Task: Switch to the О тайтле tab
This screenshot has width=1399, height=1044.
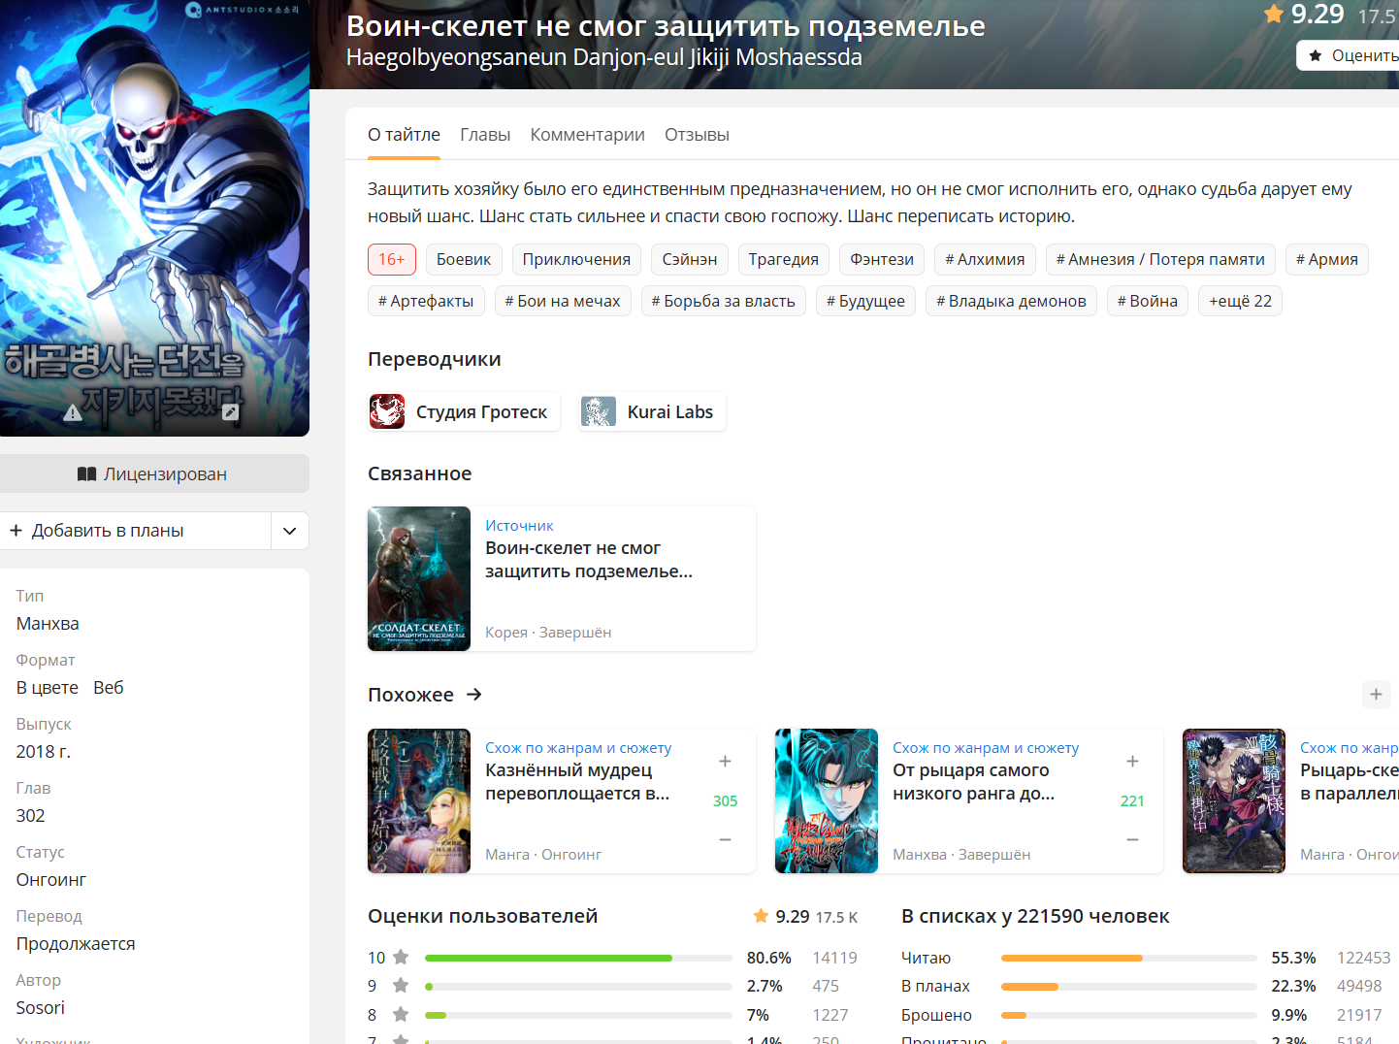Action: coord(404,135)
